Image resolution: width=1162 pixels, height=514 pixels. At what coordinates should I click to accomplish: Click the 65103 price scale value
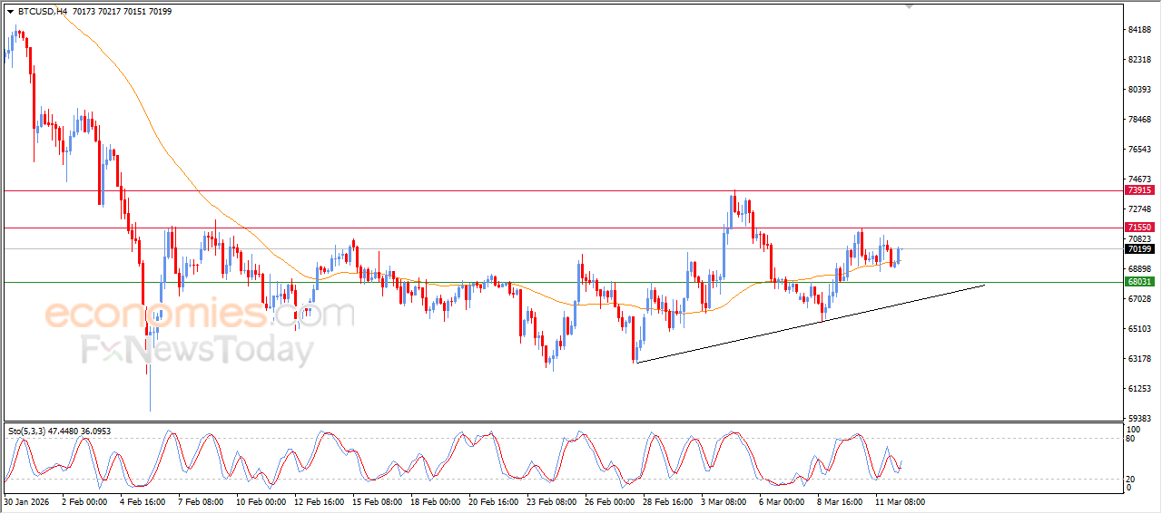1139,329
